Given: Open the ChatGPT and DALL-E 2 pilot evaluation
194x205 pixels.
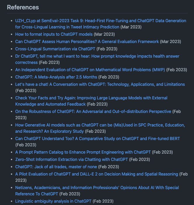Looking at the screenshot, I should pyautogui.click(x=97, y=174).
